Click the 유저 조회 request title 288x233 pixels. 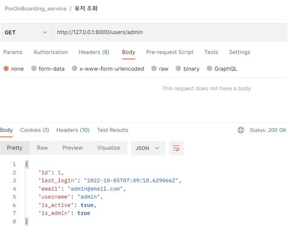pyautogui.click(x=86, y=9)
